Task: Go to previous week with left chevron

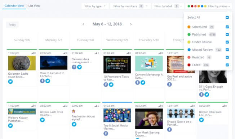Action: point(83,24)
